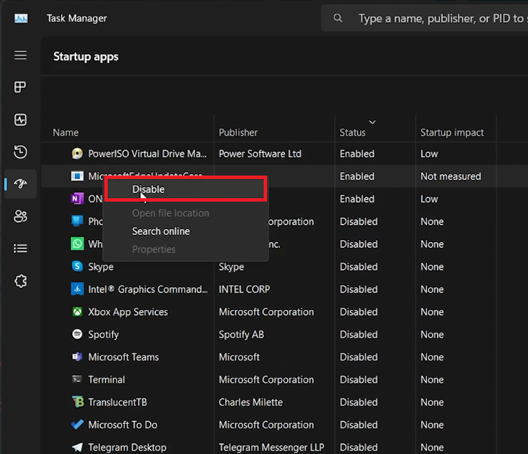
Task: Open the Details page icon
Action: [21, 248]
